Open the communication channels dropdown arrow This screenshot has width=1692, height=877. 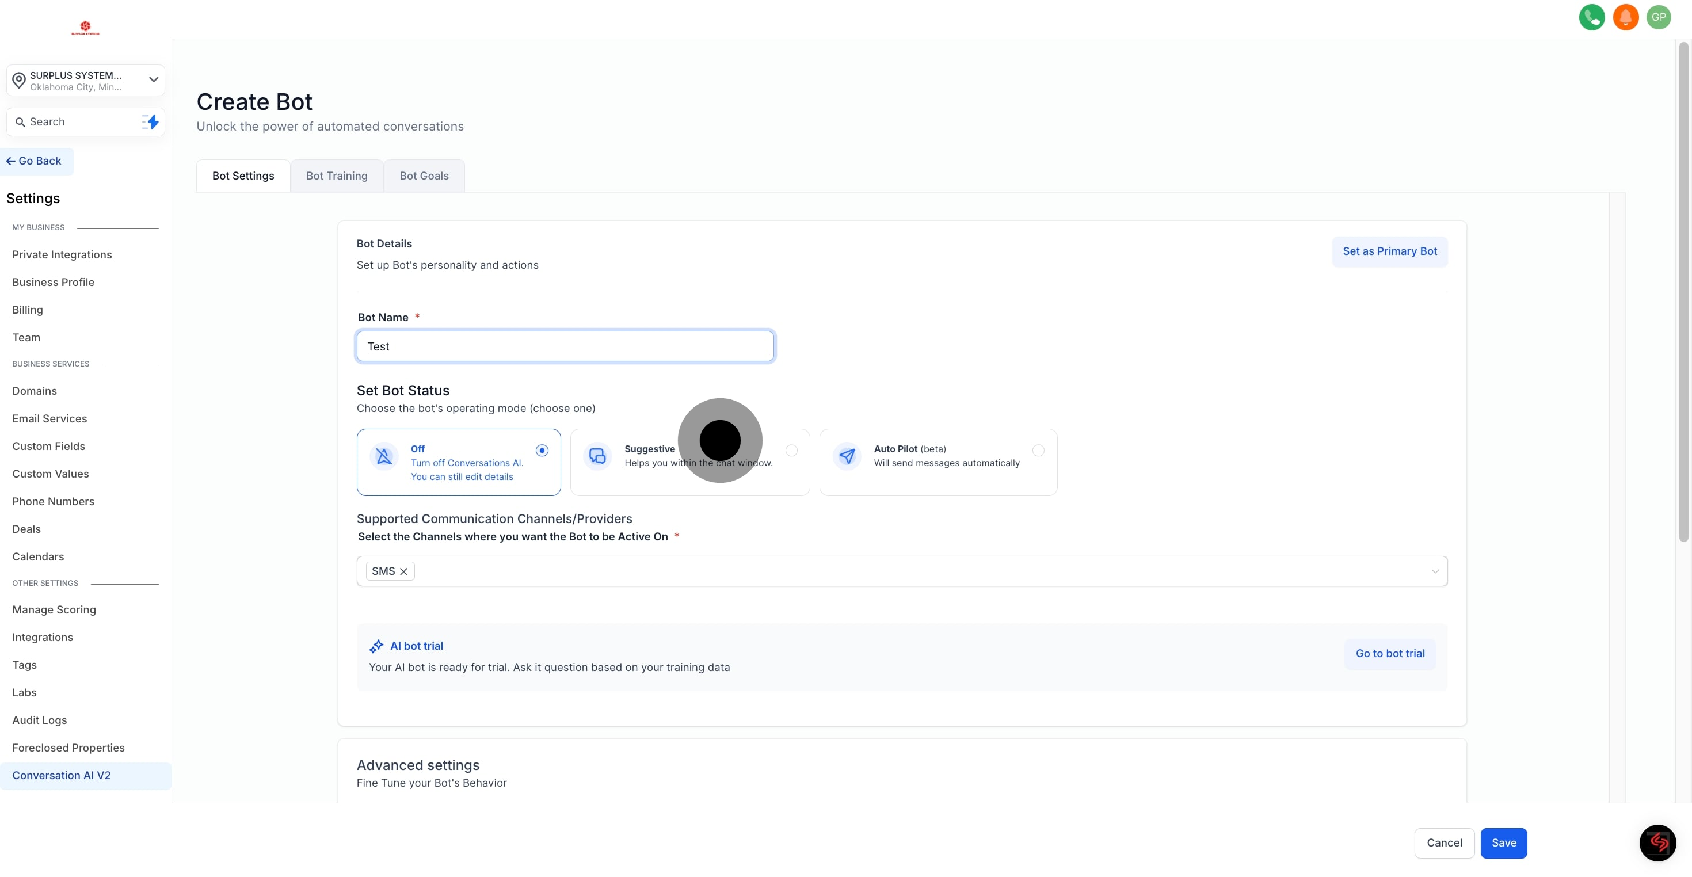pos(1435,571)
